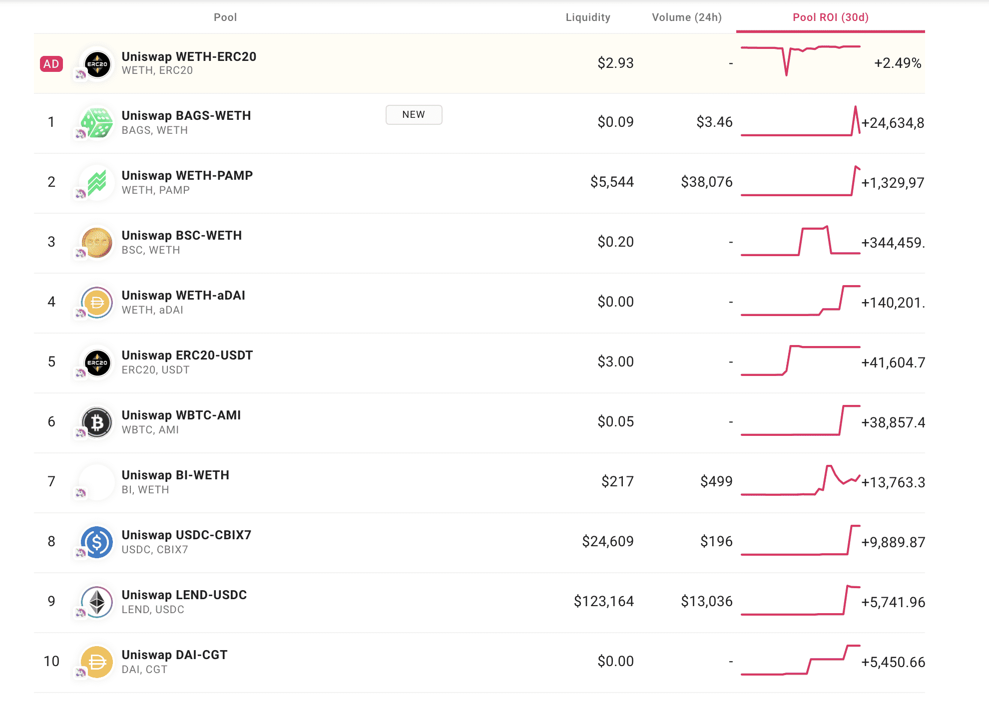Open the Uniswap WETH-aDAI pool
The height and width of the screenshot is (716, 989).
tap(183, 295)
